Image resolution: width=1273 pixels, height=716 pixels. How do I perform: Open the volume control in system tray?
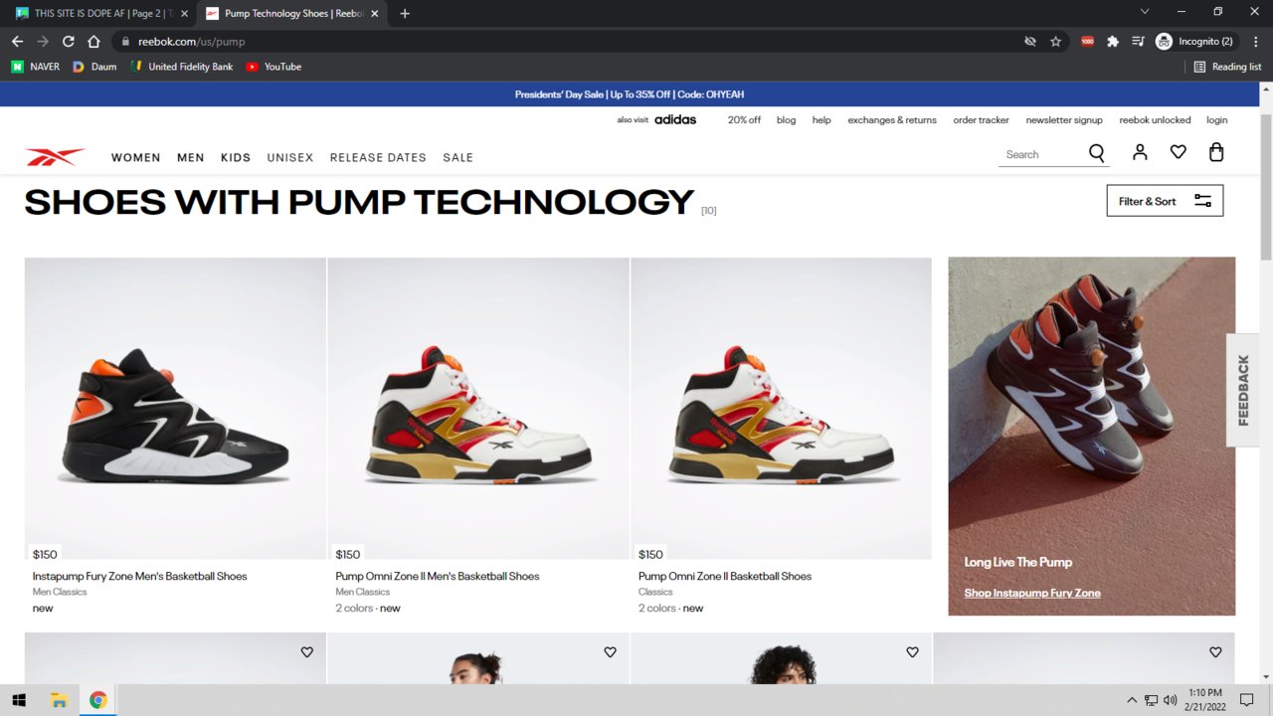click(x=1170, y=700)
